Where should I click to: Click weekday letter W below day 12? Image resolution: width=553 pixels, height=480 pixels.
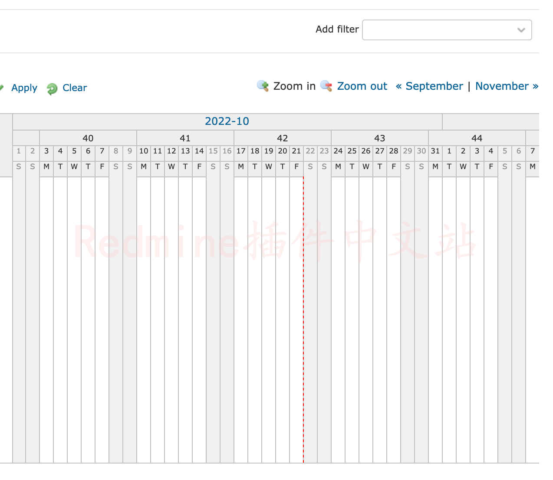pos(171,167)
